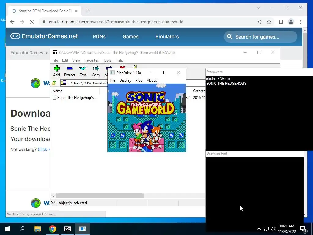Screen dimensions: 313x235
Task: Click the Name column header in 7-Zip
Action: pos(57,91)
